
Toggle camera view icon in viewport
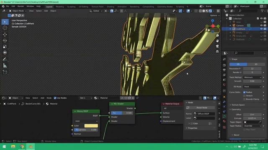217,46
